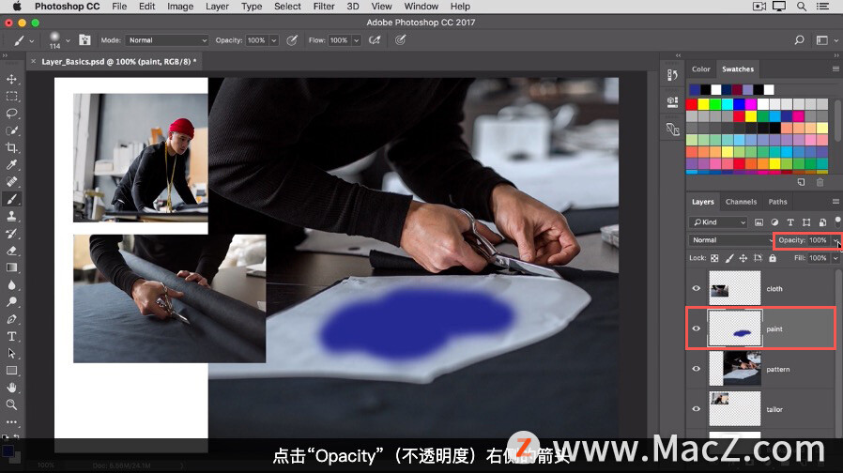Open the layer filter Kind dropdown
This screenshot has width=843, height=473.
tap(719, 222)
